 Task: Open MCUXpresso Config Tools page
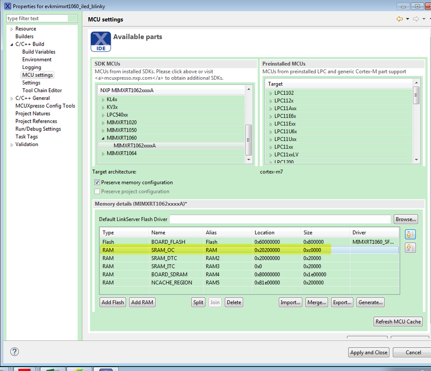coord(45,106)
